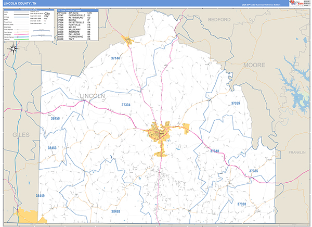Click the 37359 ZIP label on the map

pos(235,104)
